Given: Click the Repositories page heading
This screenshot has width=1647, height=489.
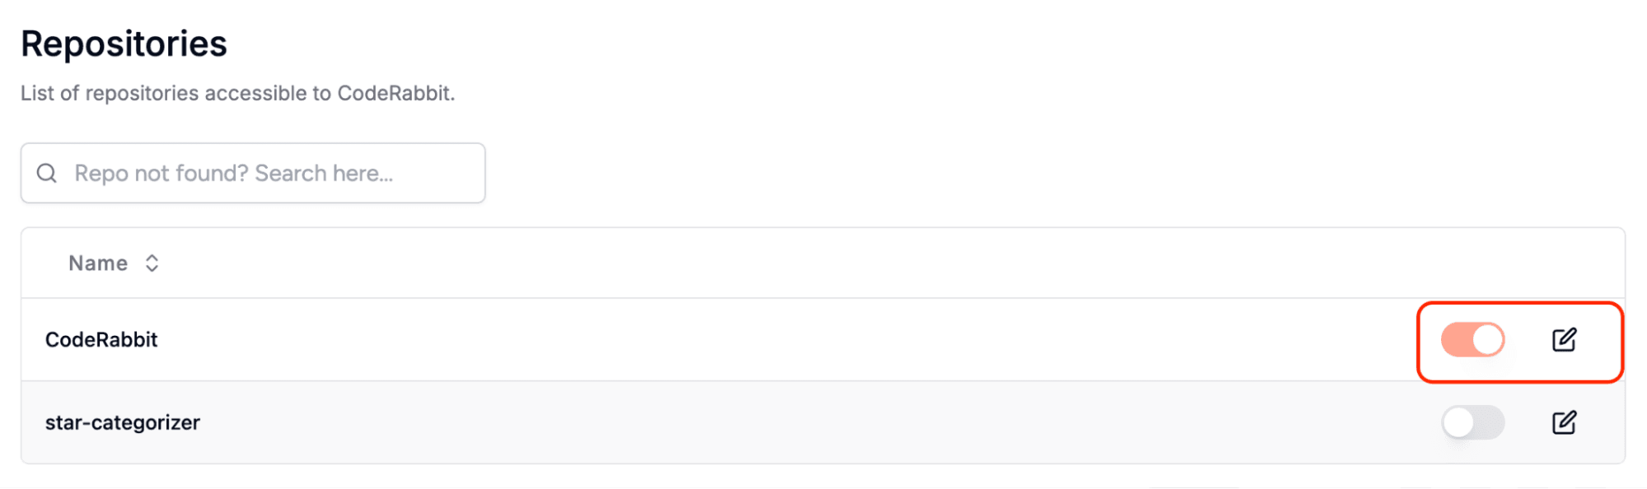Looking at the screenshot, I should click(124, 44).
